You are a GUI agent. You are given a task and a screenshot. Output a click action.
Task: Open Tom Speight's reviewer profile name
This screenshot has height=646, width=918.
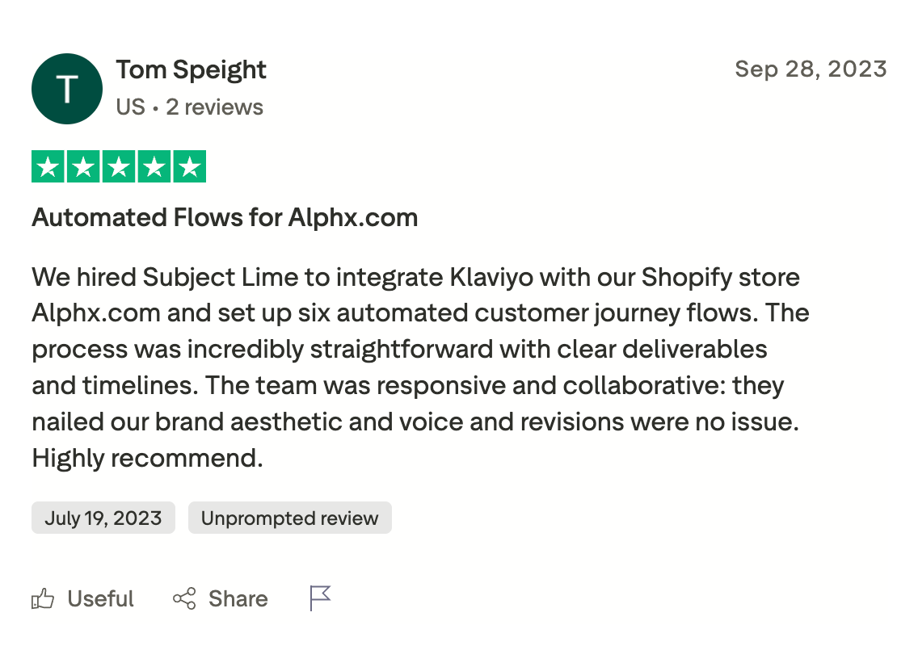click(191, 70)
